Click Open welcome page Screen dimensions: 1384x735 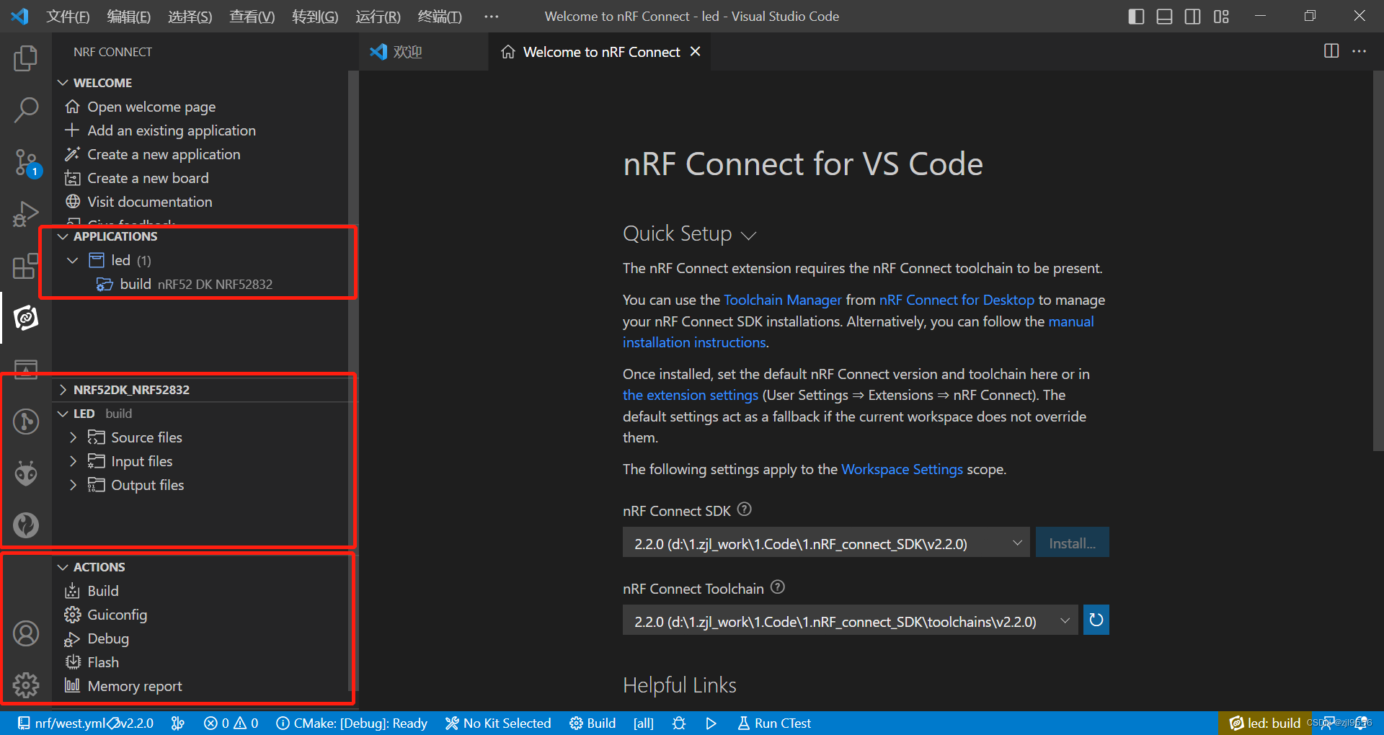click(151, 107)
